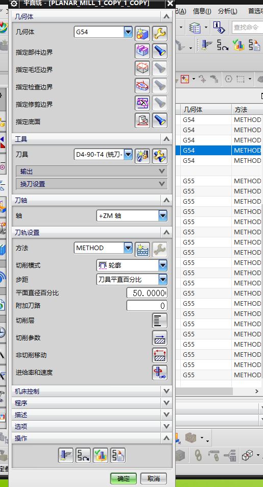Screen dimensions: 263x487
Task: Click the 方法 column header
Action: (248, 109)
